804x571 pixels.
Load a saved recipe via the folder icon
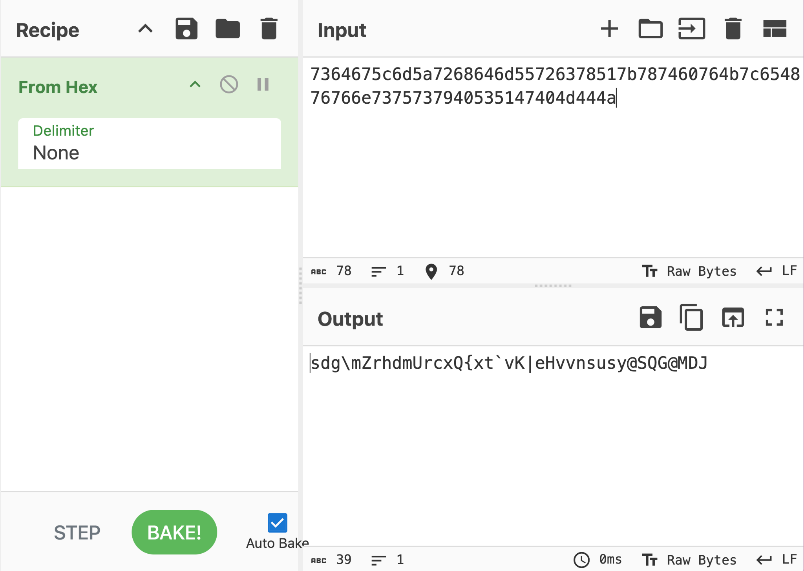[x=228, y=29]
